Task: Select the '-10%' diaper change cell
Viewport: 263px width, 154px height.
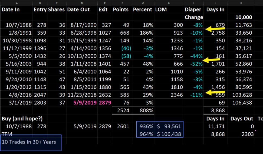Action: coord(194,33)
